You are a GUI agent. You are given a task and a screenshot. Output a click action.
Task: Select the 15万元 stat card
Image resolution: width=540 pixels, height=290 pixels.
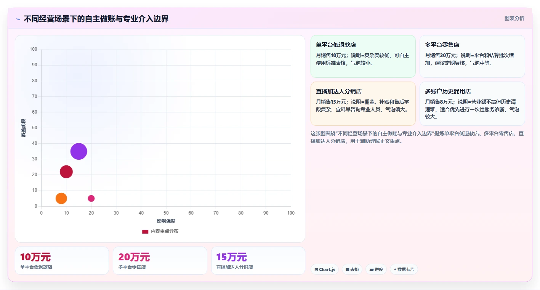[258, 261]
